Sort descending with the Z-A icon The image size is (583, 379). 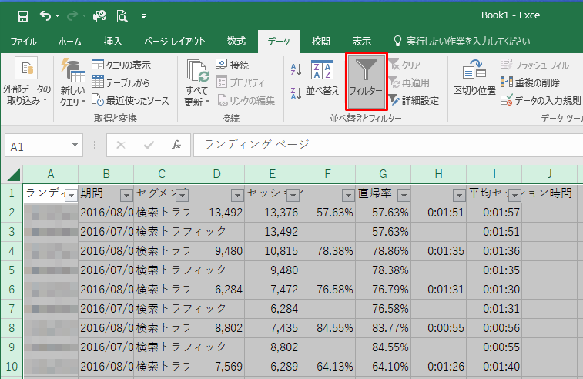coord(296,93)
